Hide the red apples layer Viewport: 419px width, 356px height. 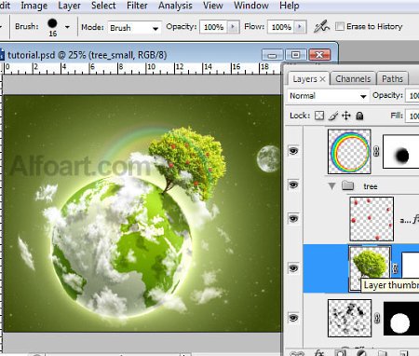click(x=293, y=218)
